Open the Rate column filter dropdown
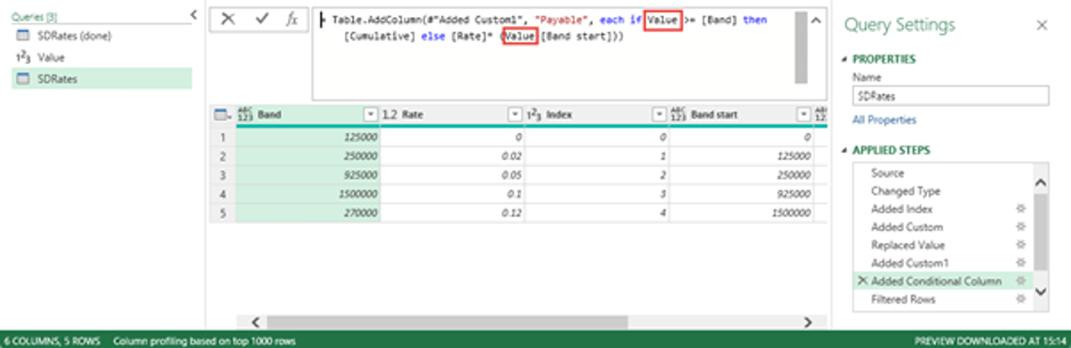The width and height of the screenshot is (1071, 348). tap(514, 115)
